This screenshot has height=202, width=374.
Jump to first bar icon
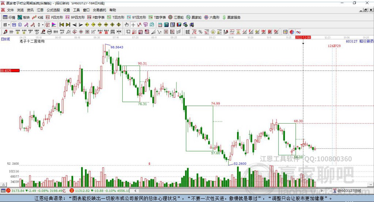tap(61, 25)
